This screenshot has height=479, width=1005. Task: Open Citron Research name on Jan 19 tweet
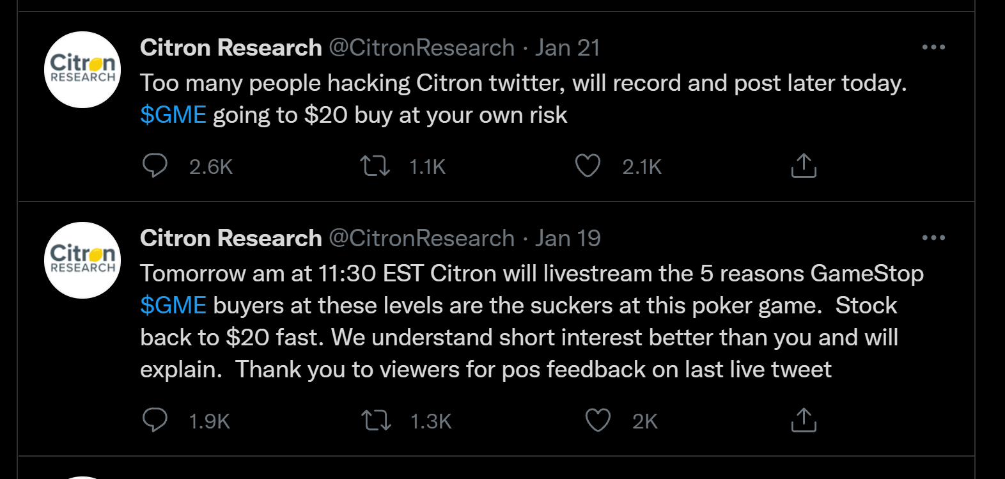pos(231,238)
